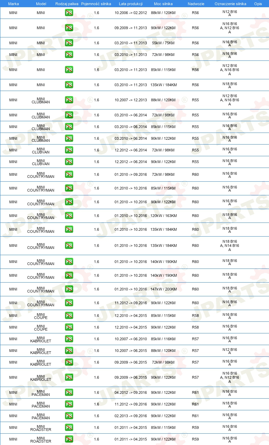Click the MINI COUPE model in the 90kW / 122KM row

pos(41,327)
